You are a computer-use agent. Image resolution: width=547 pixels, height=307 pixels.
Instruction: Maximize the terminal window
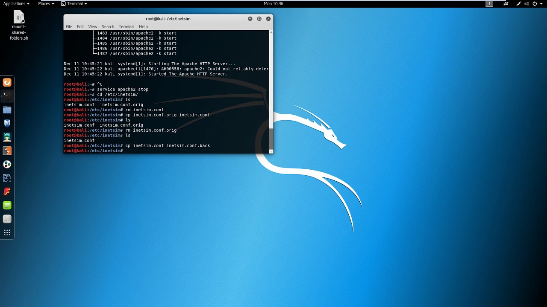[259, 19]
